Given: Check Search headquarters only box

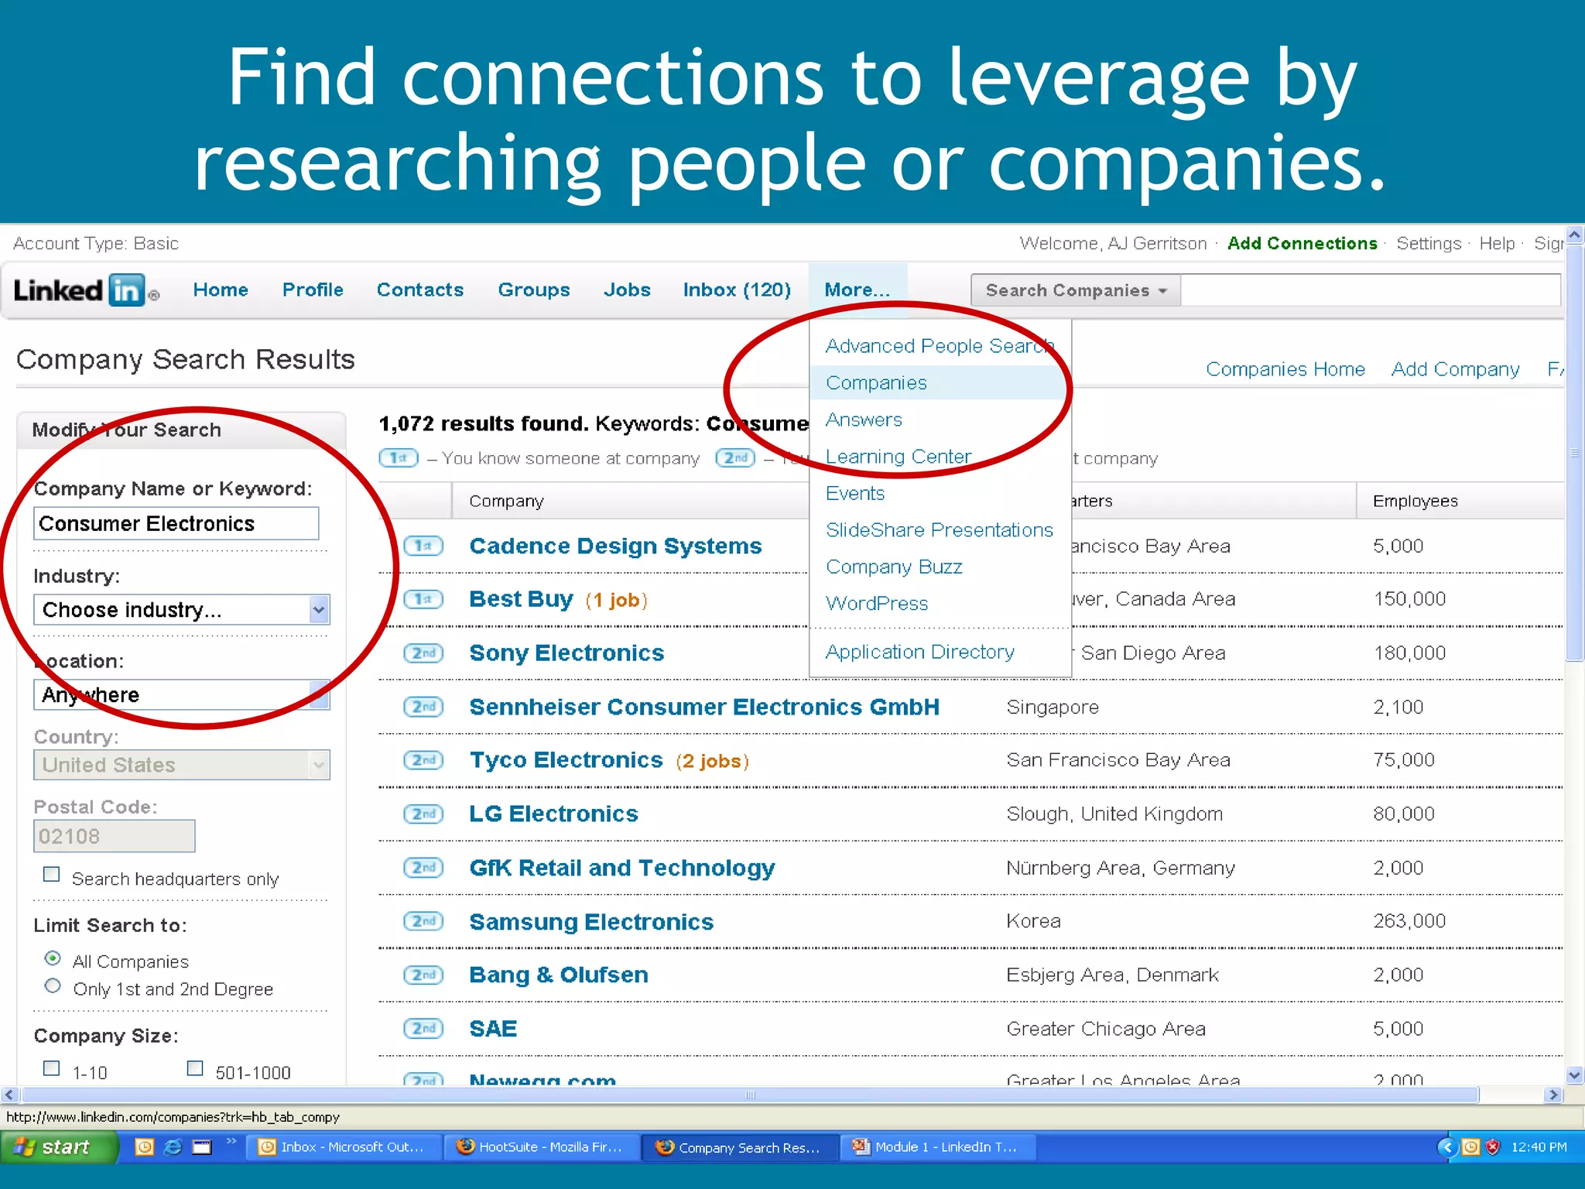Looking at the screenshot, I should pyautogui.click(x=52, y=875).
